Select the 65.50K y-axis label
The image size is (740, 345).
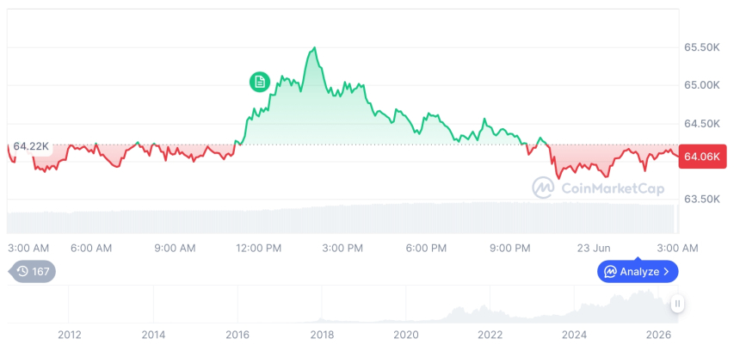[x=702, y=47]
